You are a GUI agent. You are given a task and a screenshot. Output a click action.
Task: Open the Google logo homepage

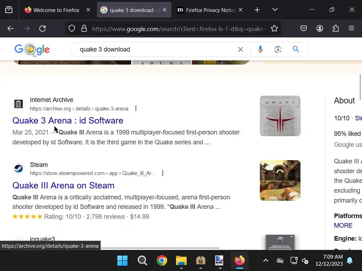click(32, 49)
